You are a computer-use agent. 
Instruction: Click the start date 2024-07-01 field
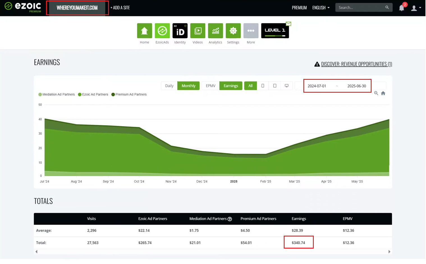[317, 86]
